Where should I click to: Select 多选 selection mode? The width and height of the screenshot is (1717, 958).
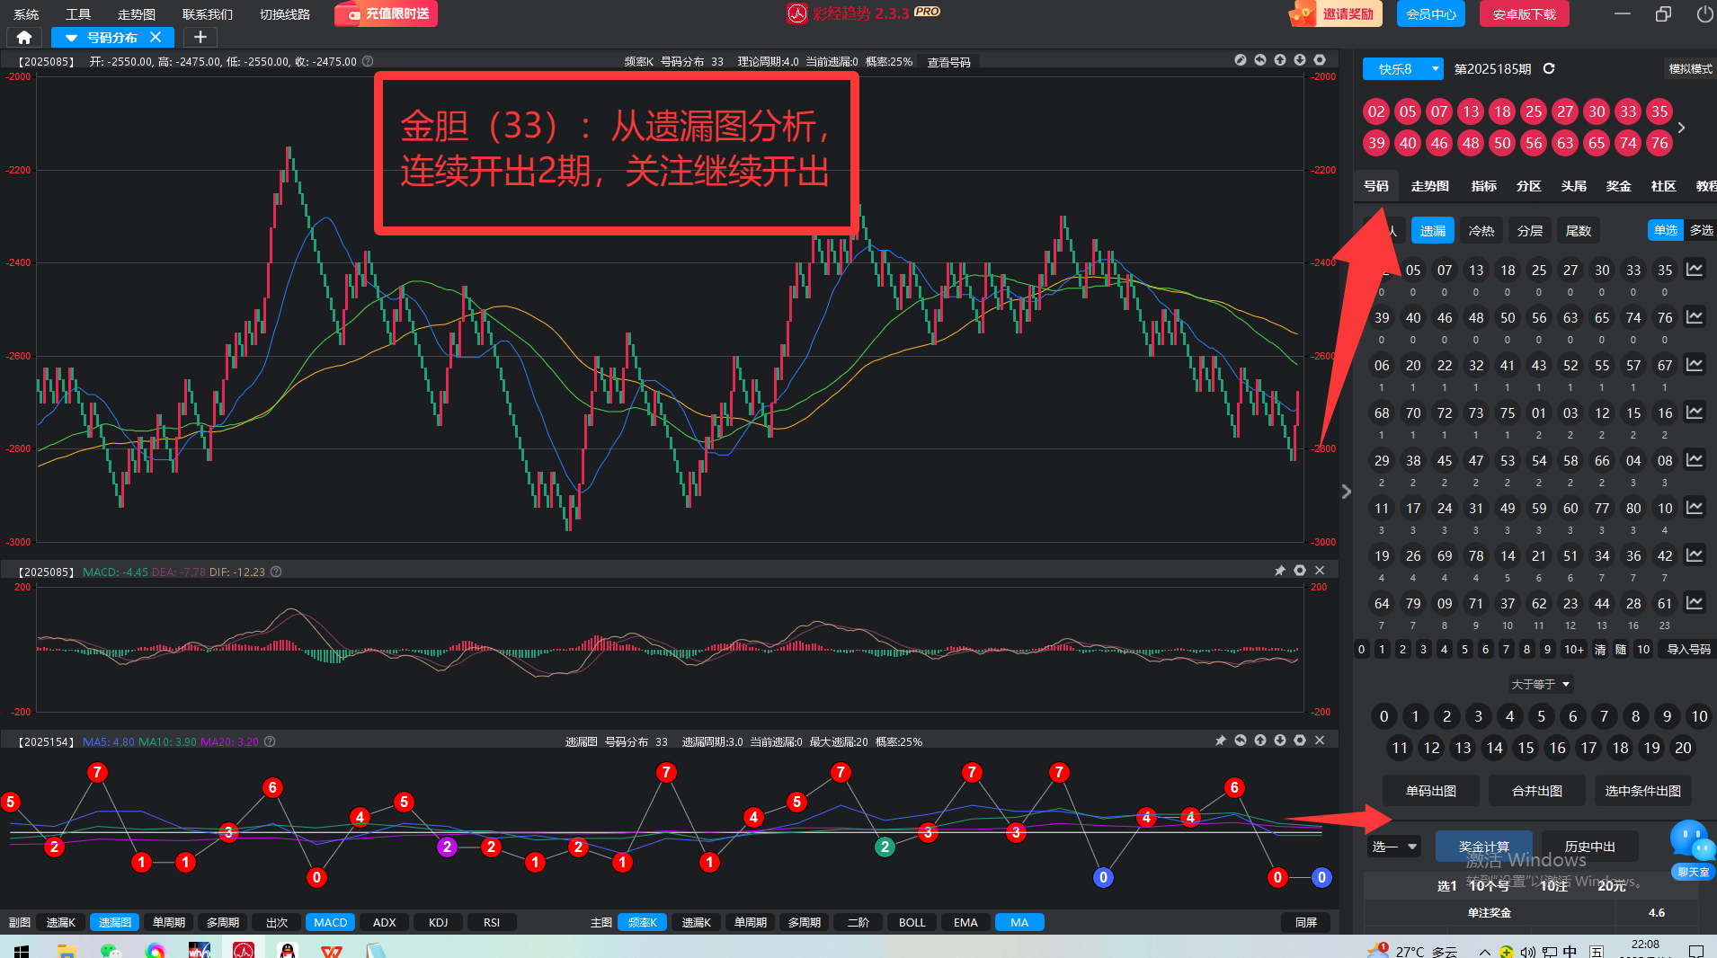coord(1701,230)
